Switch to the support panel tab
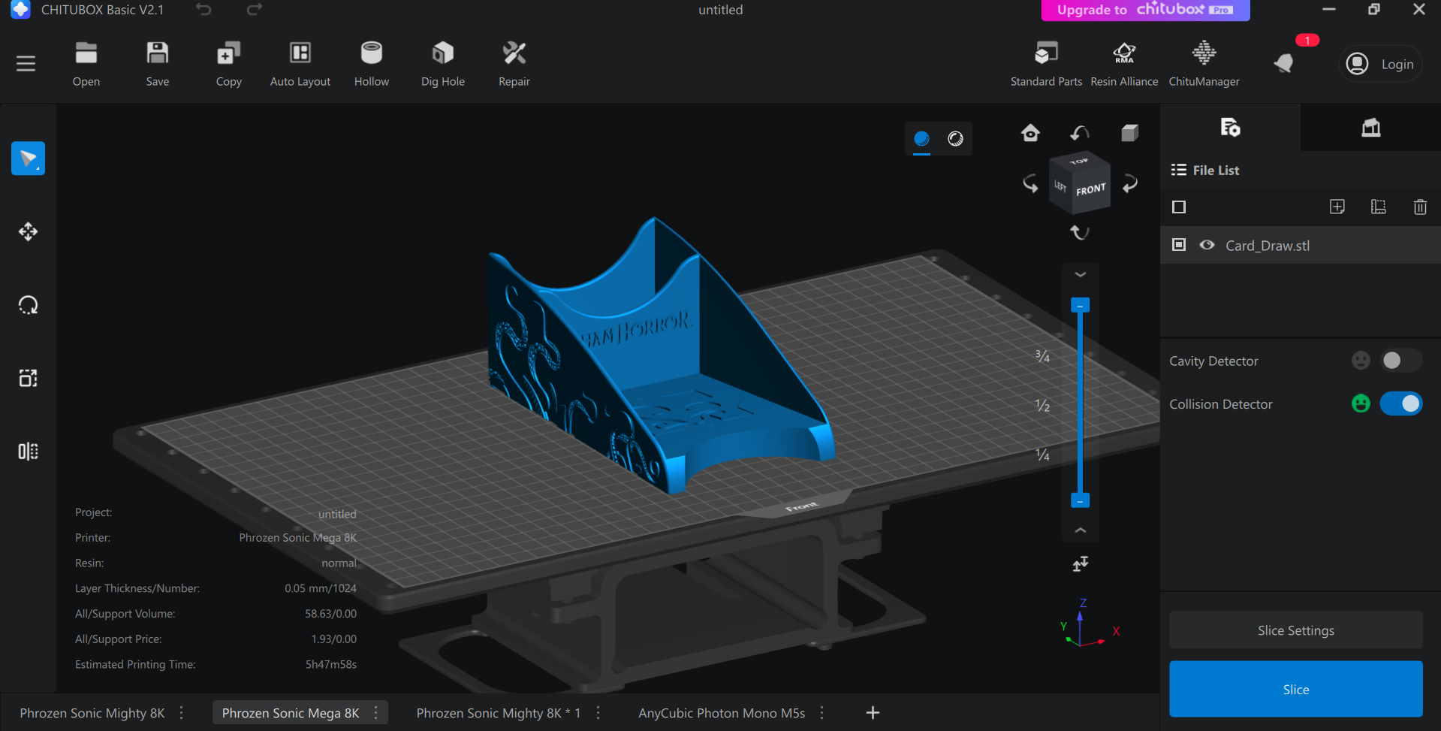This screenshot has height=731, width=1441. pos(1371,127)
